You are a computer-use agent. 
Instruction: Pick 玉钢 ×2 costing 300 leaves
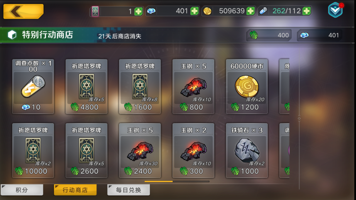coord(193,151)
